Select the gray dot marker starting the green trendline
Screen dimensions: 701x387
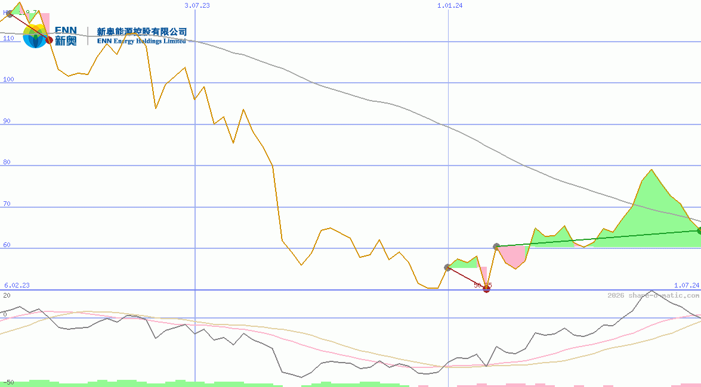coord(496,245)
